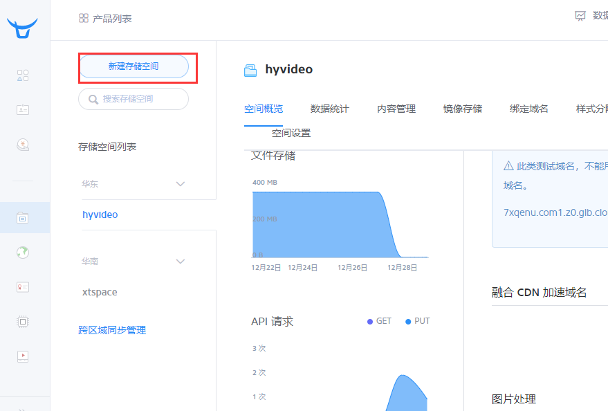Viewport: 608px width, 411px height.
Task: Click the data chart icon at top right
Action: 580,16
